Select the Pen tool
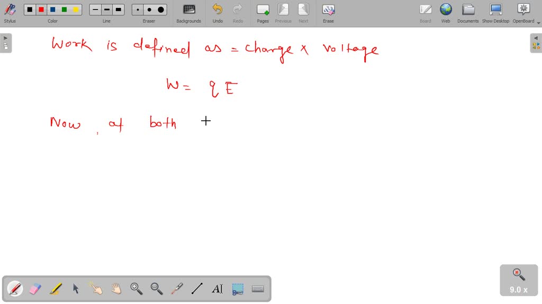 pos(14,288)
